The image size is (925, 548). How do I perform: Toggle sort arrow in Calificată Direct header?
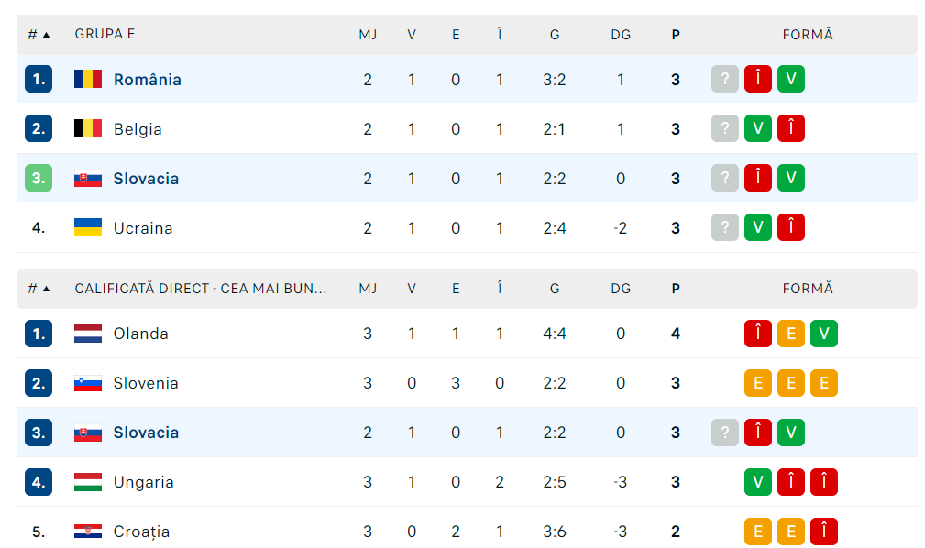[46, 289]
